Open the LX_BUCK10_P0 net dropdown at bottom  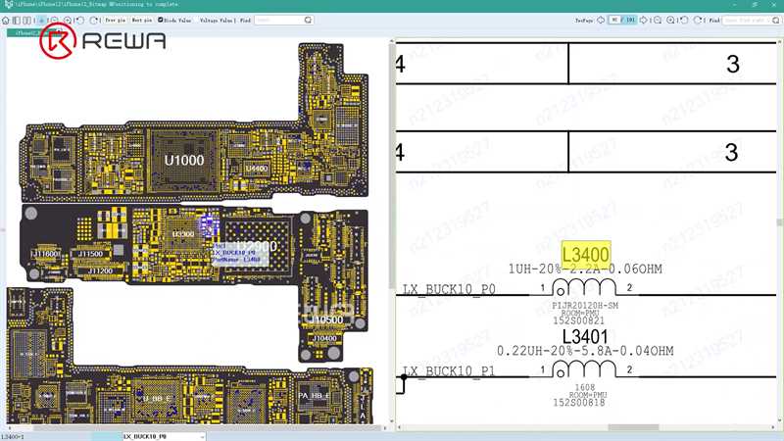202,436
